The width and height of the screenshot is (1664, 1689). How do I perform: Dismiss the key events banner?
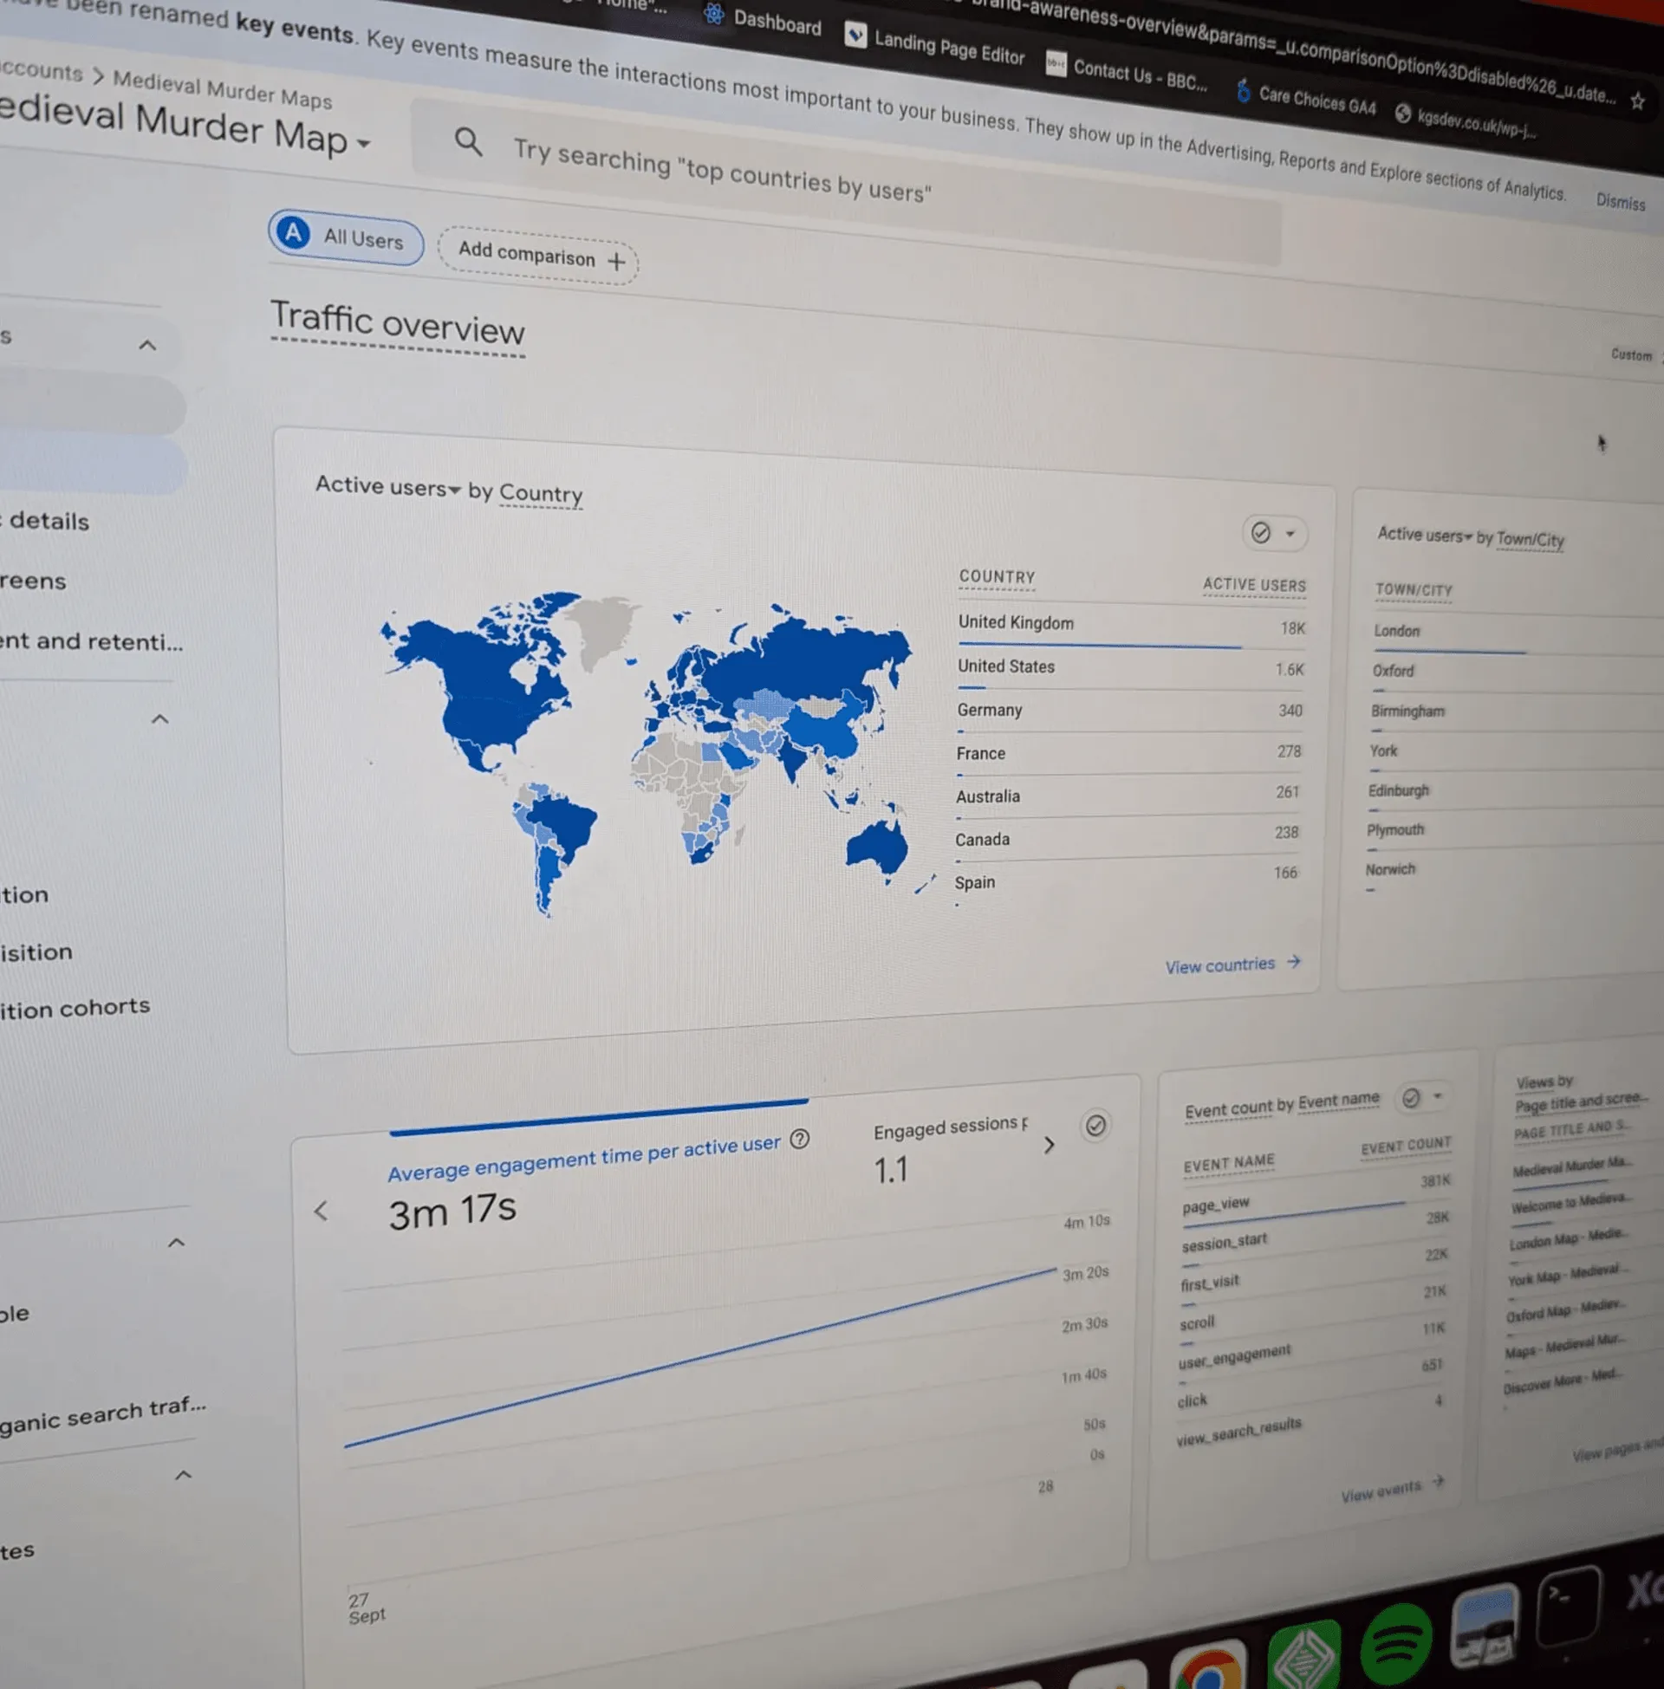1621,202
